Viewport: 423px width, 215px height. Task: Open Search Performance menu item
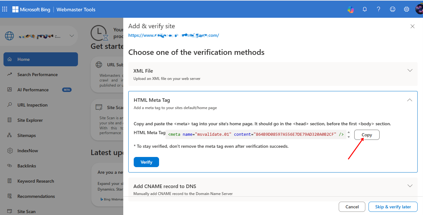tap(41, 75)
